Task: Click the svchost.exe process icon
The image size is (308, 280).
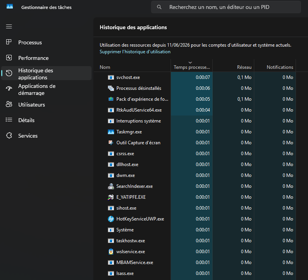Action: point(111,77)
